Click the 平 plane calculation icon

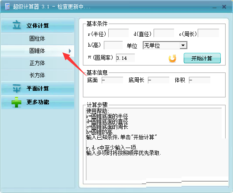click(17, 88)
